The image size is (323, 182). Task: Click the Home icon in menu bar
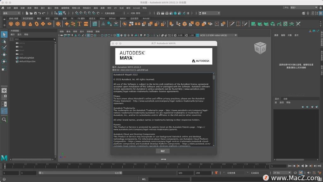point(3,8)
